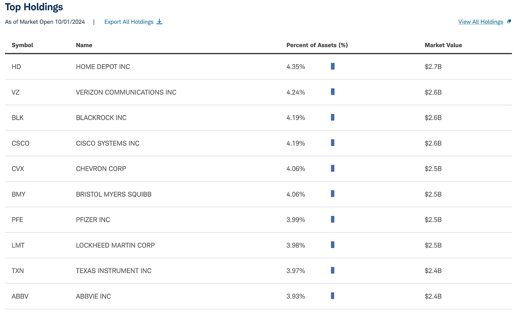Click the blue percent bar in Texas Instrument row
The image size is (517, 317).
333,270
